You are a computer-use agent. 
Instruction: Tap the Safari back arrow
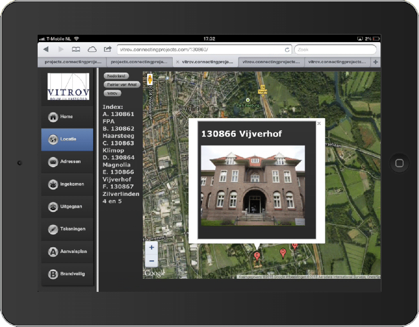(x=46, y=49)
